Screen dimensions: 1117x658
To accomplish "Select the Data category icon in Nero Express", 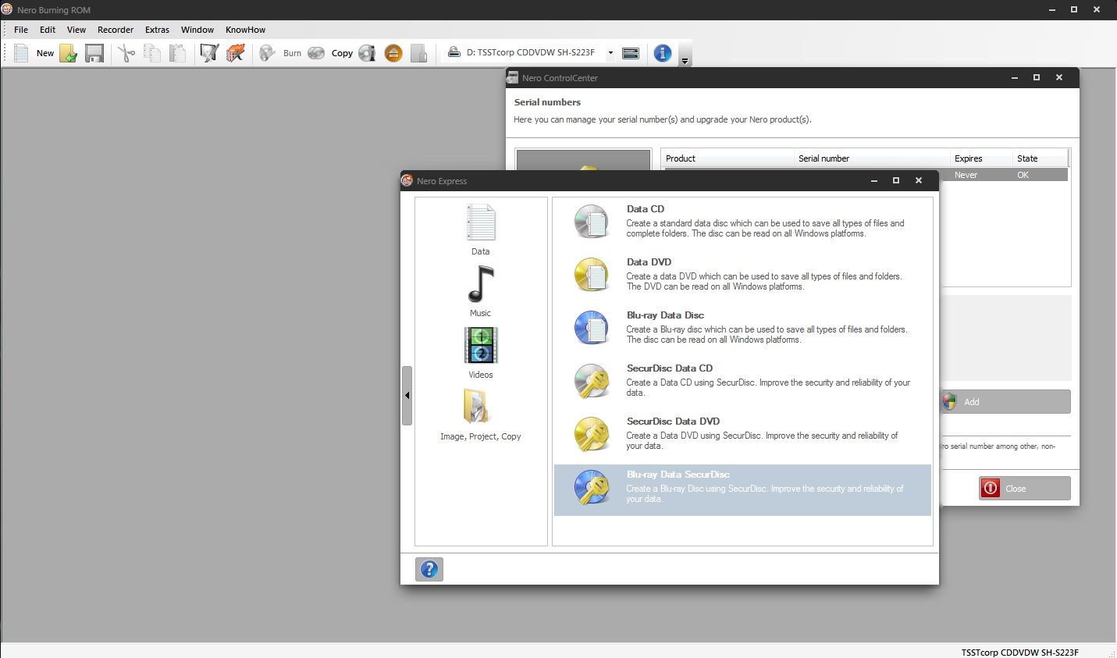I will pyautogui.click(x=481, y=223).
